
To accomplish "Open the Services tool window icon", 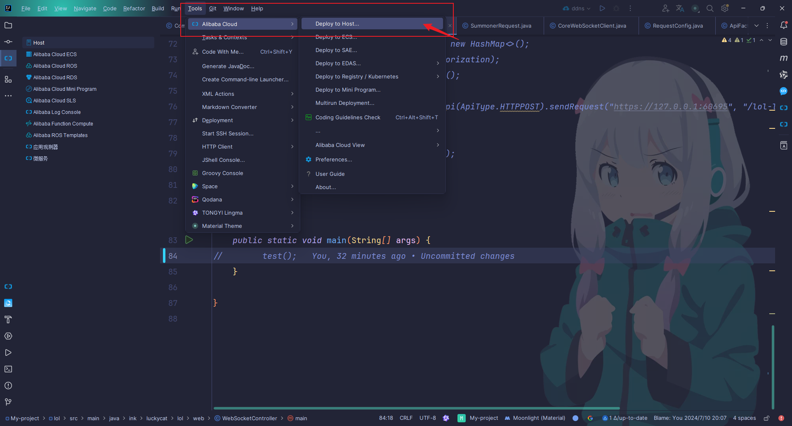I will coord(8,336).
